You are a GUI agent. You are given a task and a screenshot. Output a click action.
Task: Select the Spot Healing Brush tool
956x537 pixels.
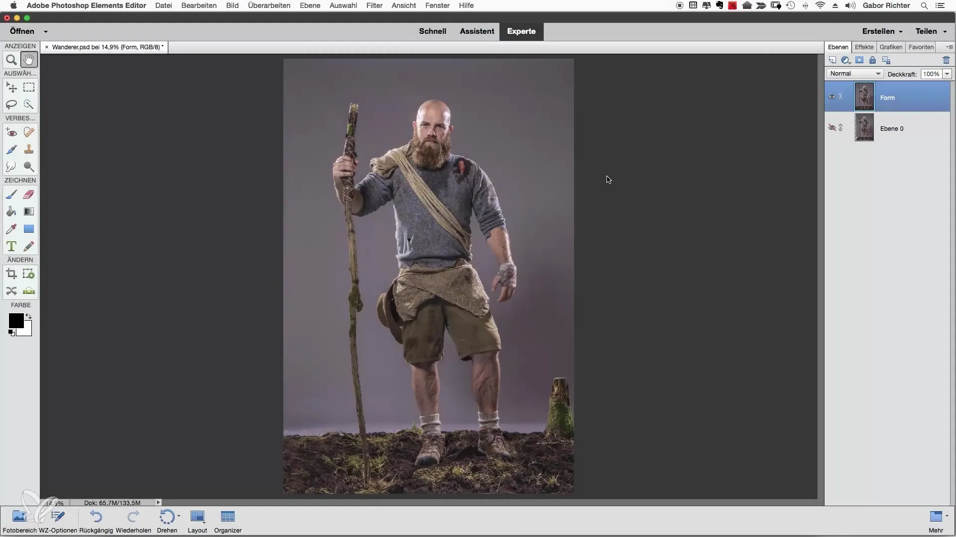point(29,132)
